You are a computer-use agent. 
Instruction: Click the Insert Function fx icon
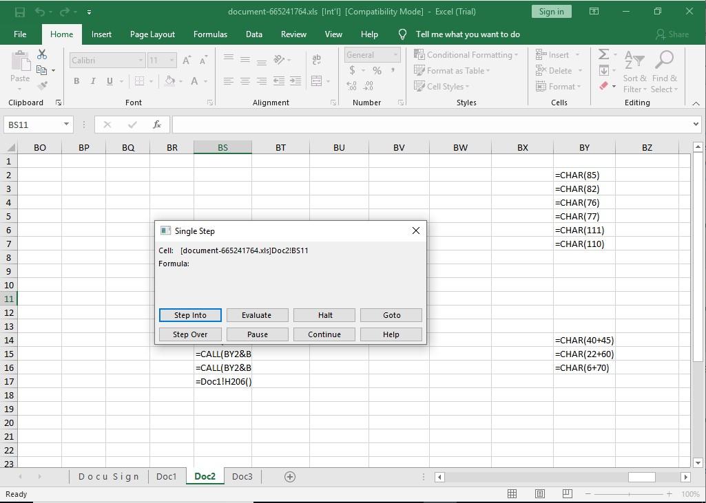(x=157, y=125)
